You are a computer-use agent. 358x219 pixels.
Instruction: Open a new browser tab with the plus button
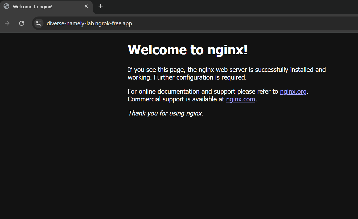(101, 6)
